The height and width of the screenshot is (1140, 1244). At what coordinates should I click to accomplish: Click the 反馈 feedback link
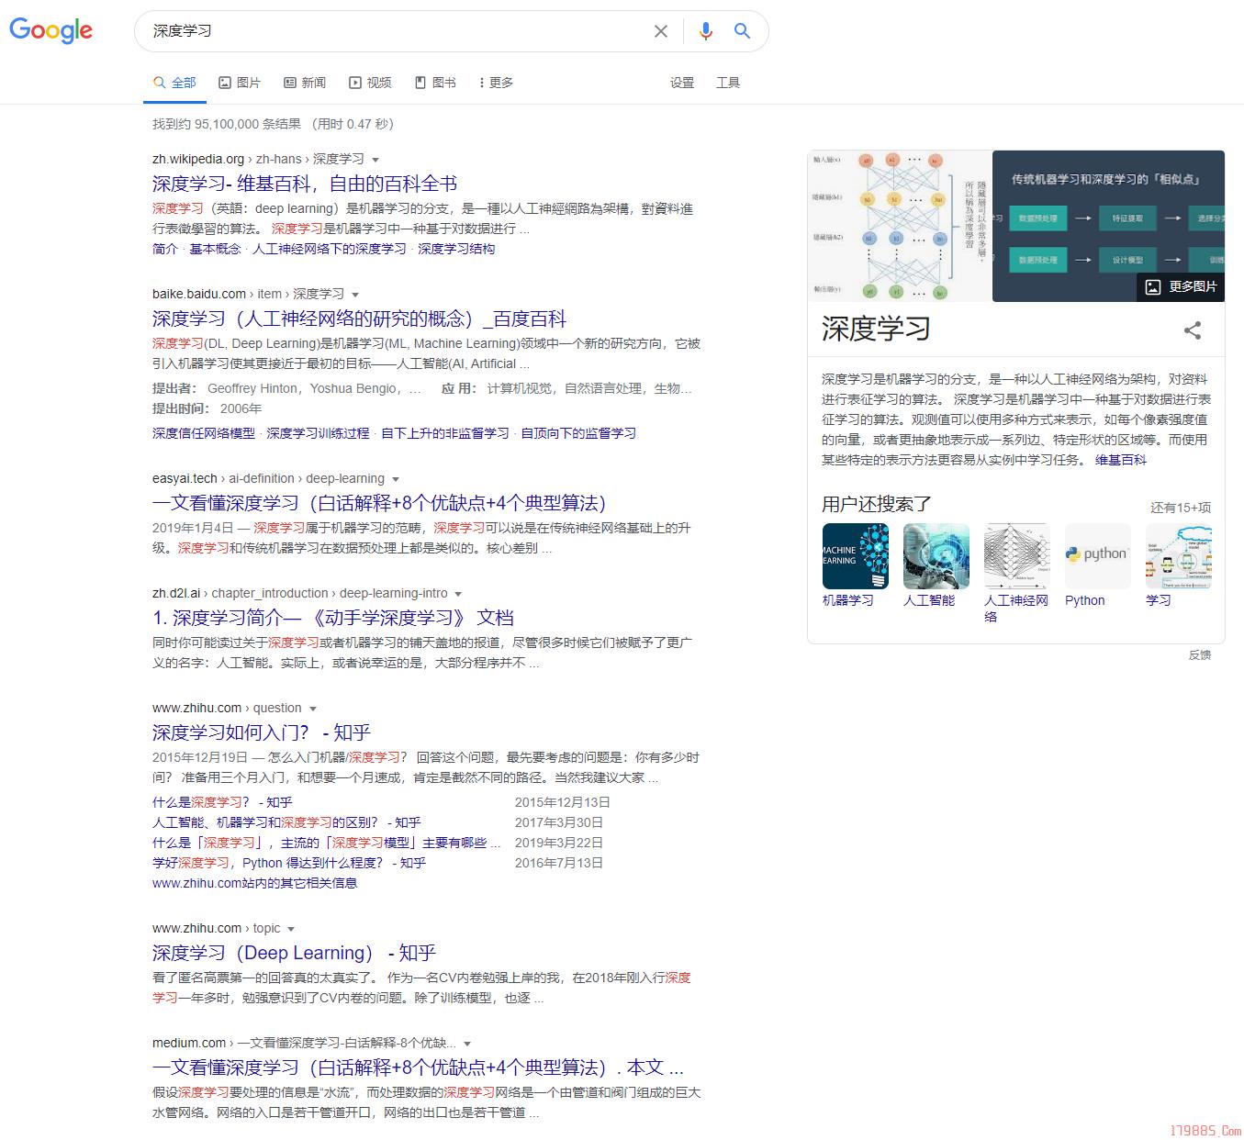(1200, 654)
